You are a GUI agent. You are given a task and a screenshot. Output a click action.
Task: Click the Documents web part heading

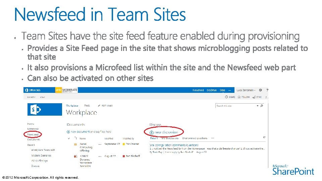(x=75, y=125)
